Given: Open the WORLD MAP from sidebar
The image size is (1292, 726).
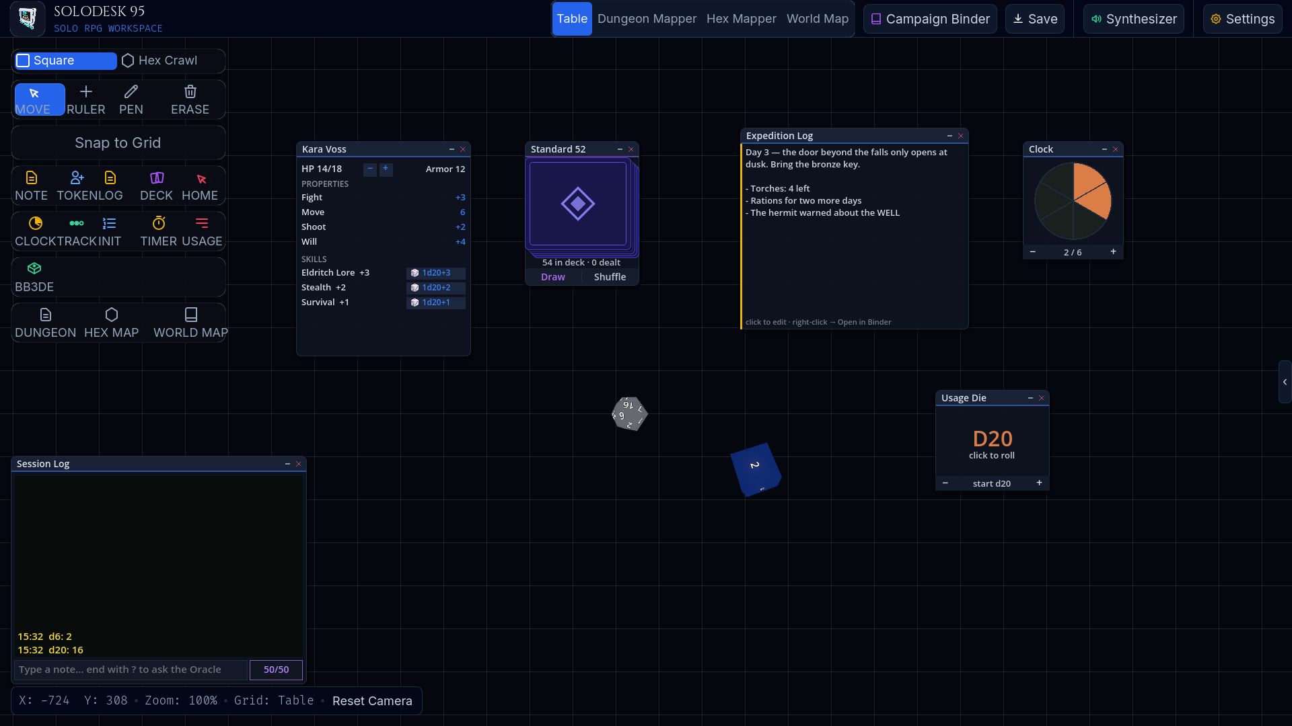Looking at the screenshot, I should pyautogui.click(x=191, y=323).
